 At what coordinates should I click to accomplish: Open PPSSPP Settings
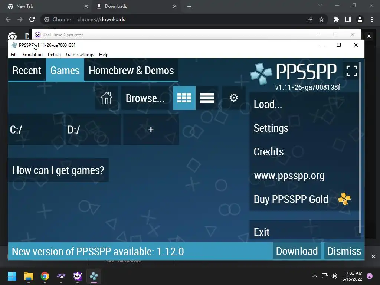click(x=304, y=128)
